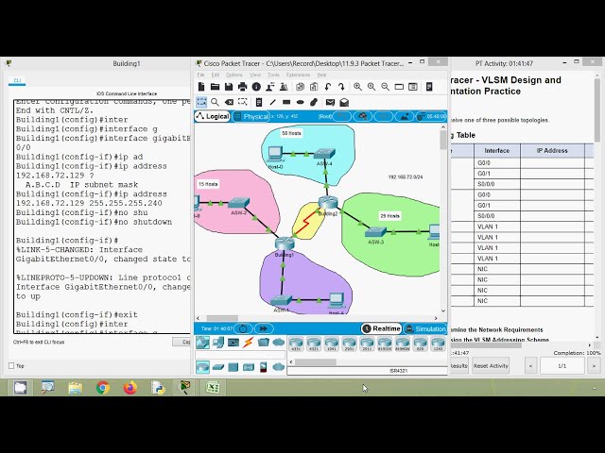Click the New file icon in Packet Tracer
Image resolution: width=605 pixels, height=453 pixels.
tap(201, 87)
